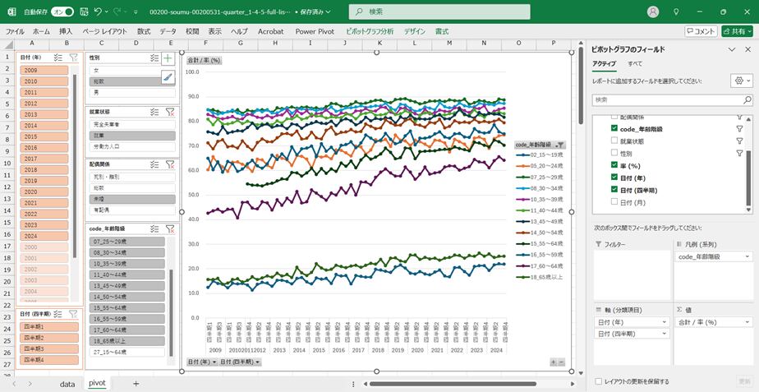This screenshot has width=759, height=392.
Task: Switch to すべて tab in fields pane
Action: point(635,63)
